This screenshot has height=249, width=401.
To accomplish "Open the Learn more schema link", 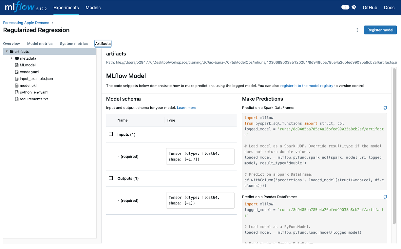I will pos(186,107).
